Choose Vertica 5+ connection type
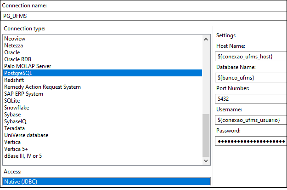This screenshot has height=190, width=287. [16, 149]
